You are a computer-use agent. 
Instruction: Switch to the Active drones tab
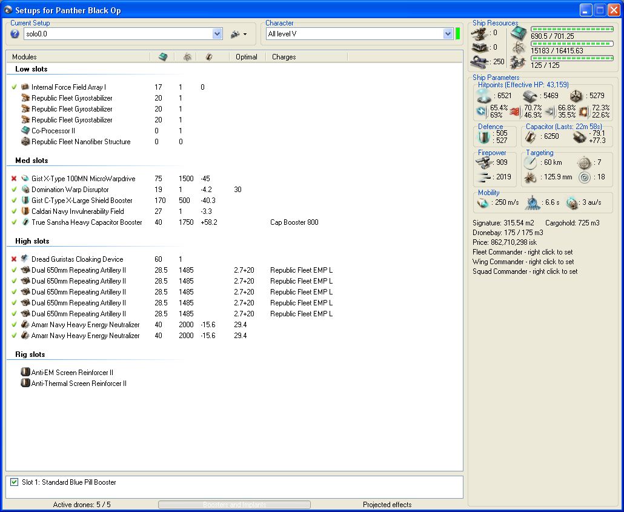pos(82,505)
